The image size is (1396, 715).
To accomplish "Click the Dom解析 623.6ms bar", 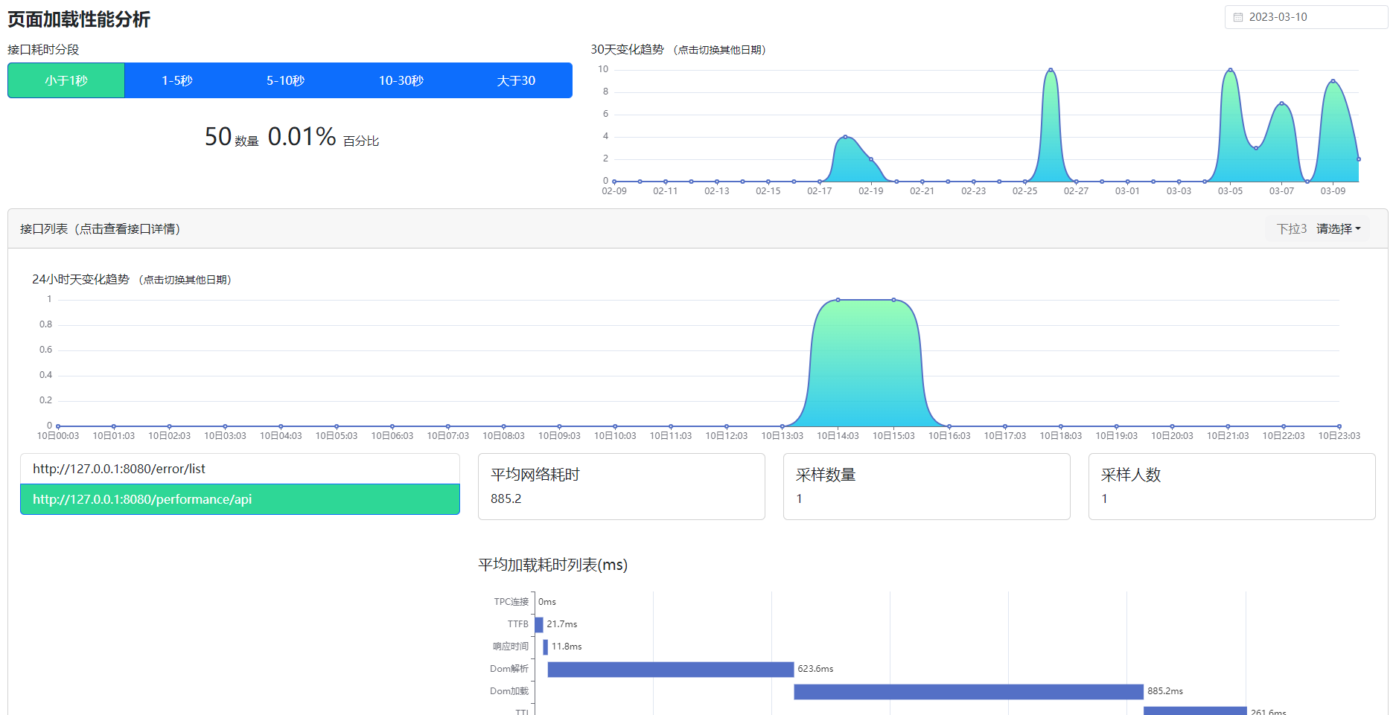I will click(x=671, y=669).
